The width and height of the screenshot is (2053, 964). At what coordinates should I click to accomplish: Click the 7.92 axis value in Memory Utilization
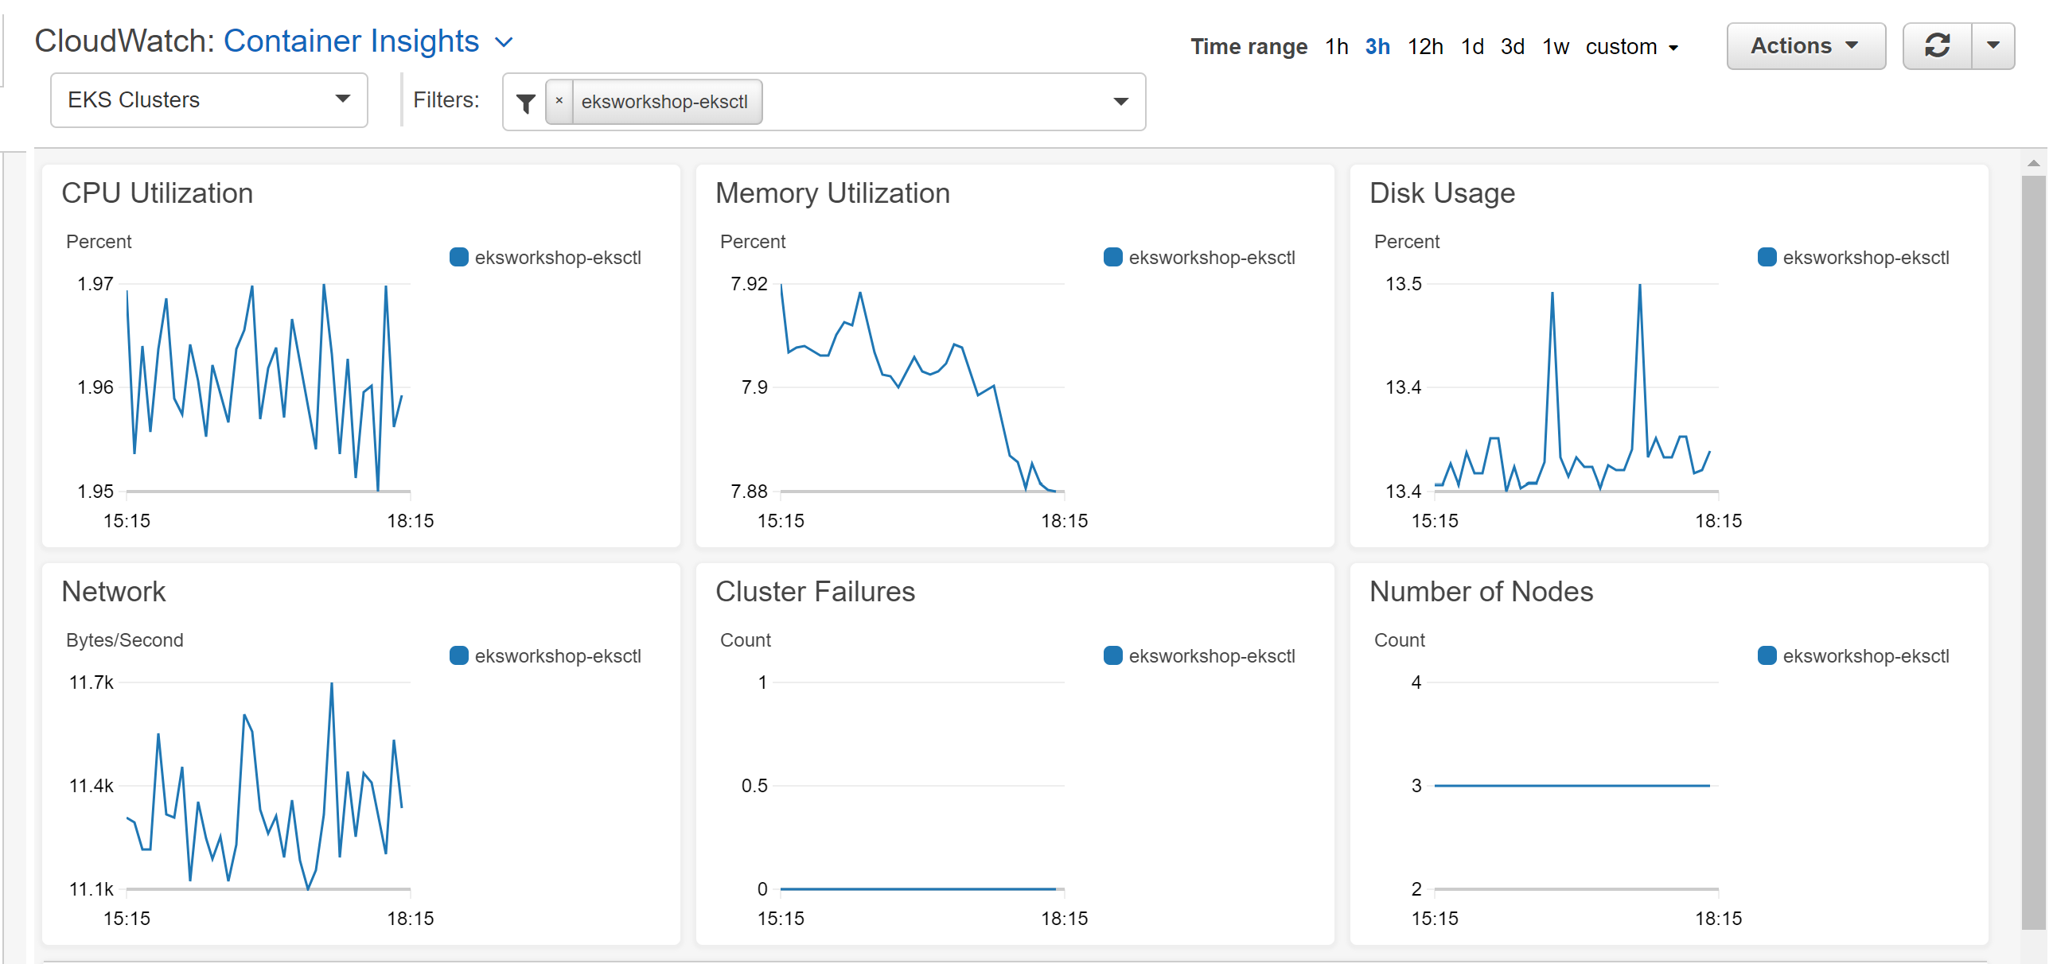[x=748, y=284]
